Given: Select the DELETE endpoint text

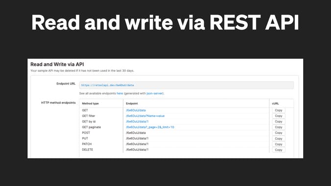Looking at the screenshot, I should (x=137, y=149).
